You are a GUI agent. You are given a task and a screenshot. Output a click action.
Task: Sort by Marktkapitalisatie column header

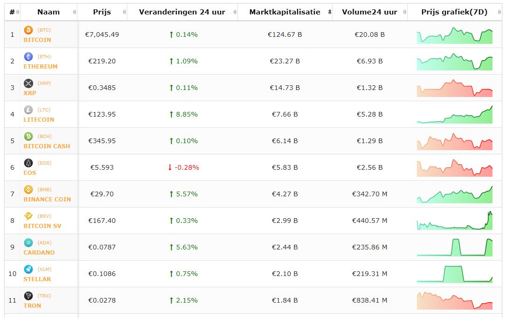[x=284, y=12]
